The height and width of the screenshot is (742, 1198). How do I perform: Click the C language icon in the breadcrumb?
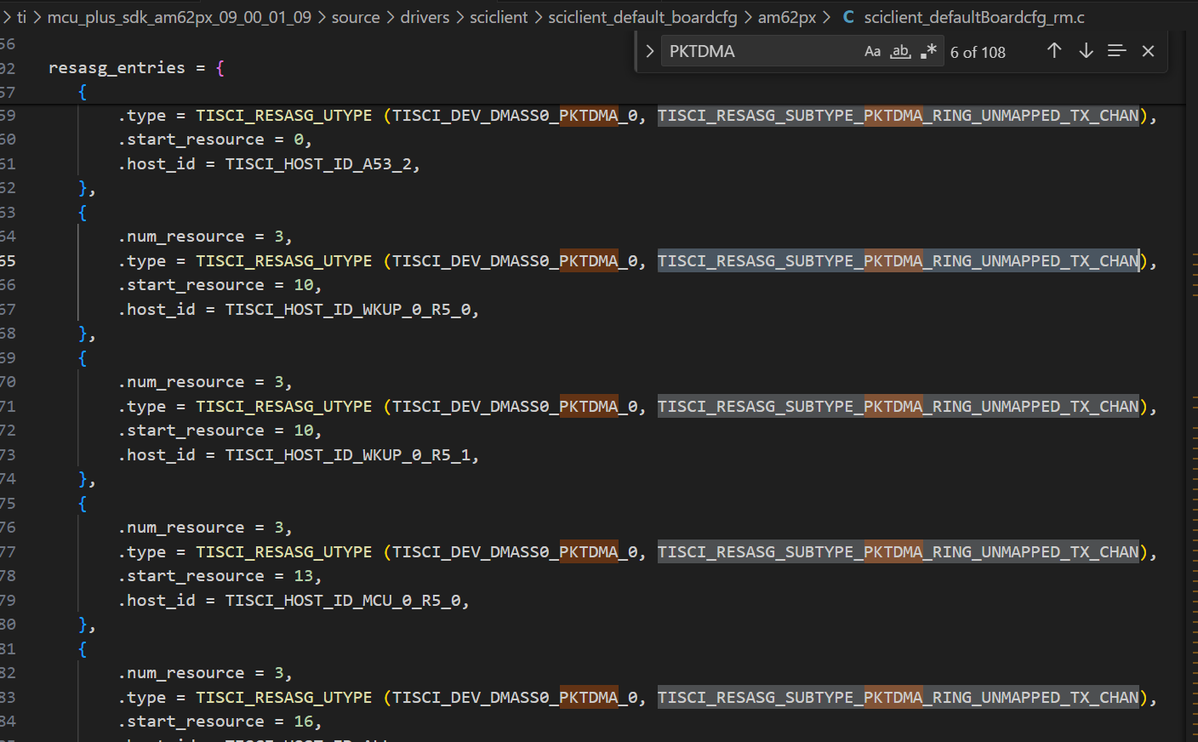click(847, 16)
